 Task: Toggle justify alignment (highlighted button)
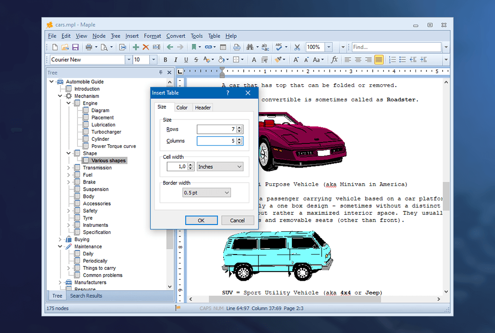coord(379,59)
